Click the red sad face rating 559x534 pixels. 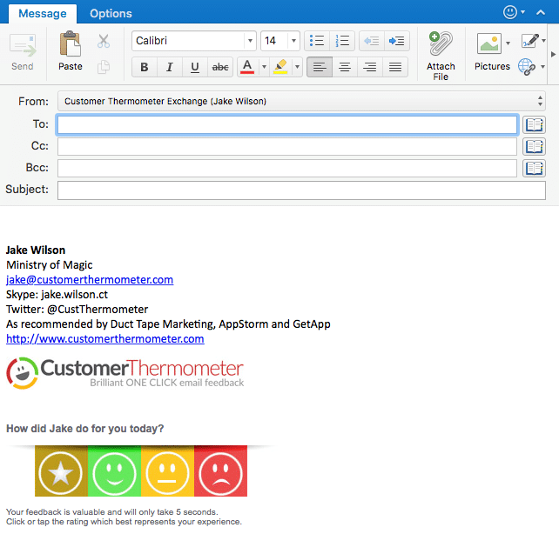pyautogui.click(x=220, y=471)
